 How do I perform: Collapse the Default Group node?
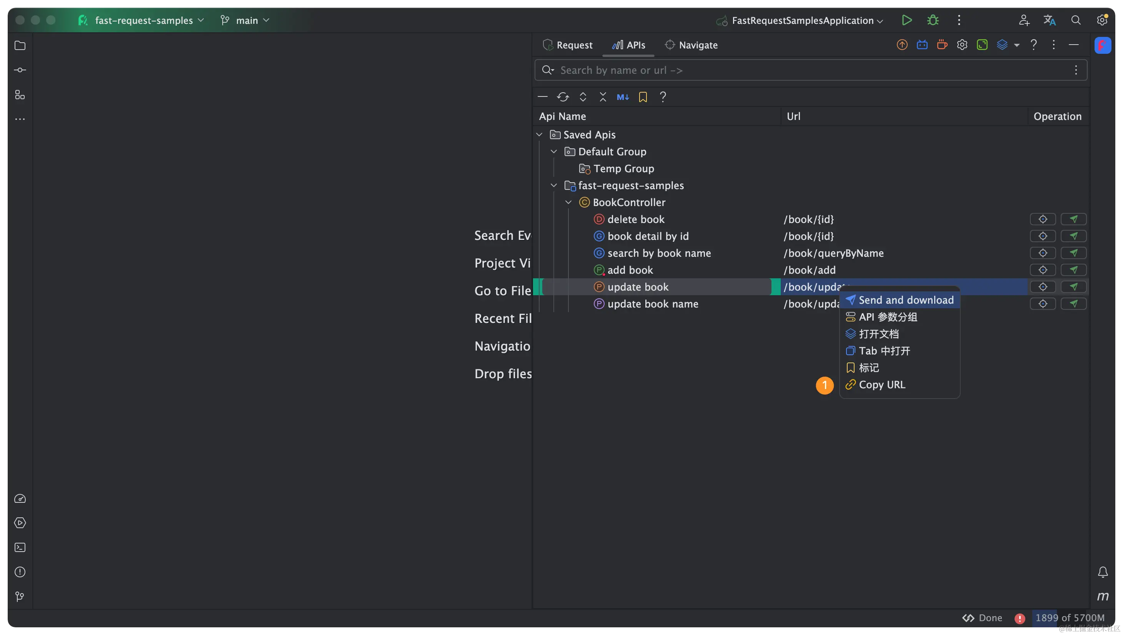tap(554, 151)
